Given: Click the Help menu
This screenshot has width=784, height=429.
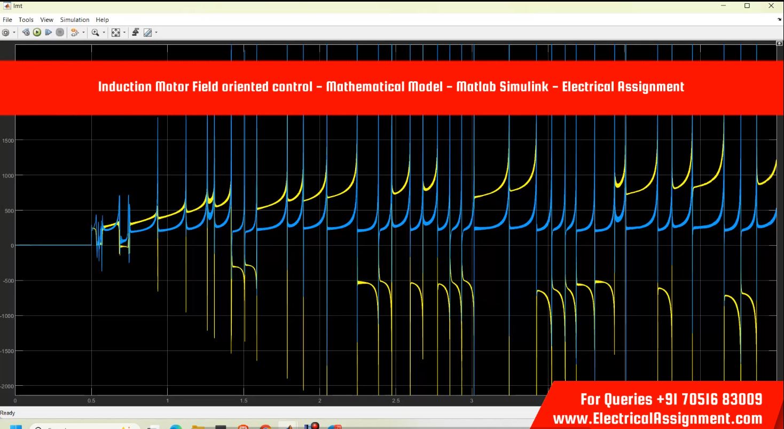Looking at the screenshot, I should [102, 20].
